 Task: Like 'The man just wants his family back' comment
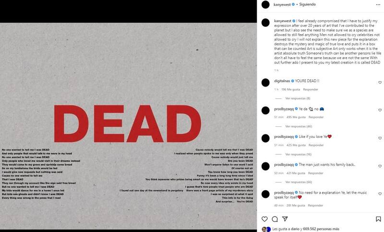(x=380, y=166)
